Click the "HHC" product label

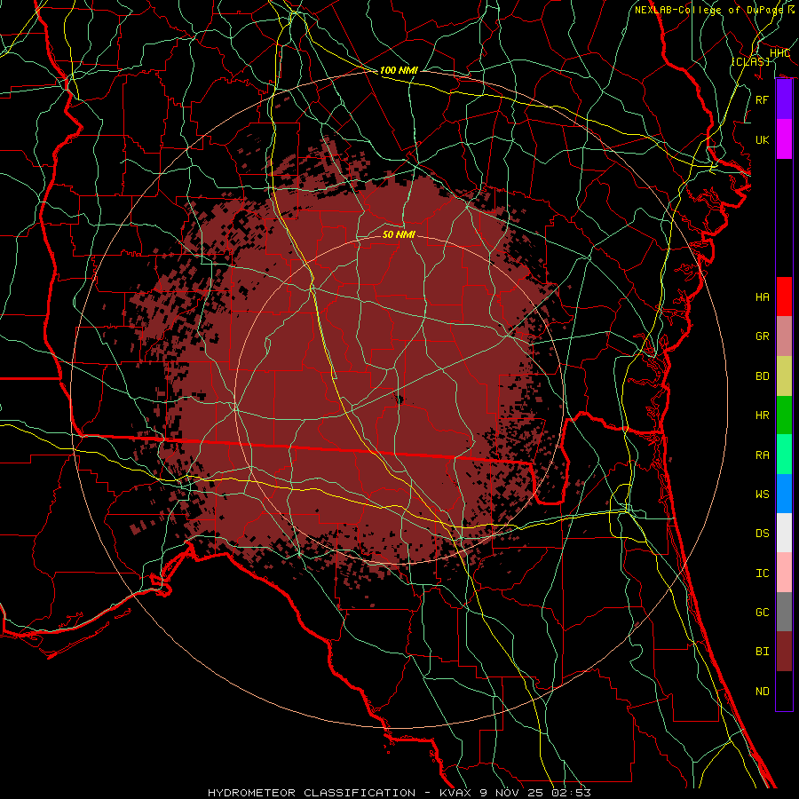tap(779, 53)
